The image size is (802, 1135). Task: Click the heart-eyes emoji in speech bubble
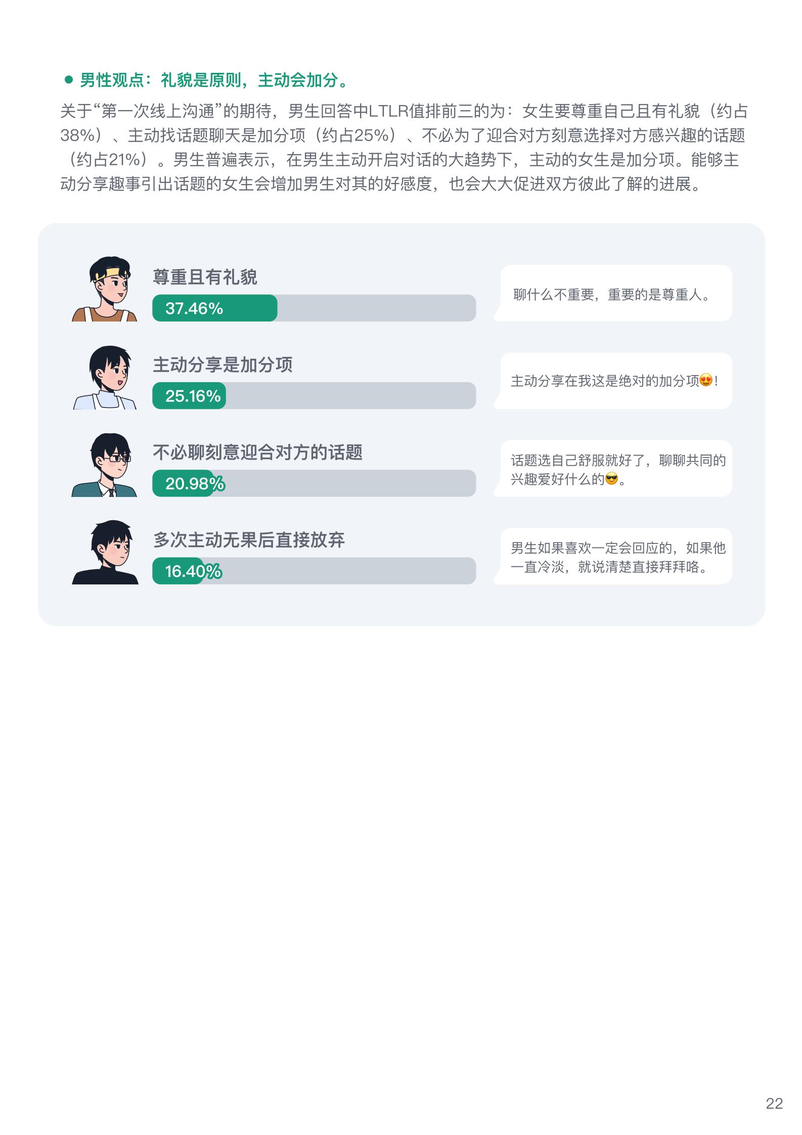(x=706, y=380)
